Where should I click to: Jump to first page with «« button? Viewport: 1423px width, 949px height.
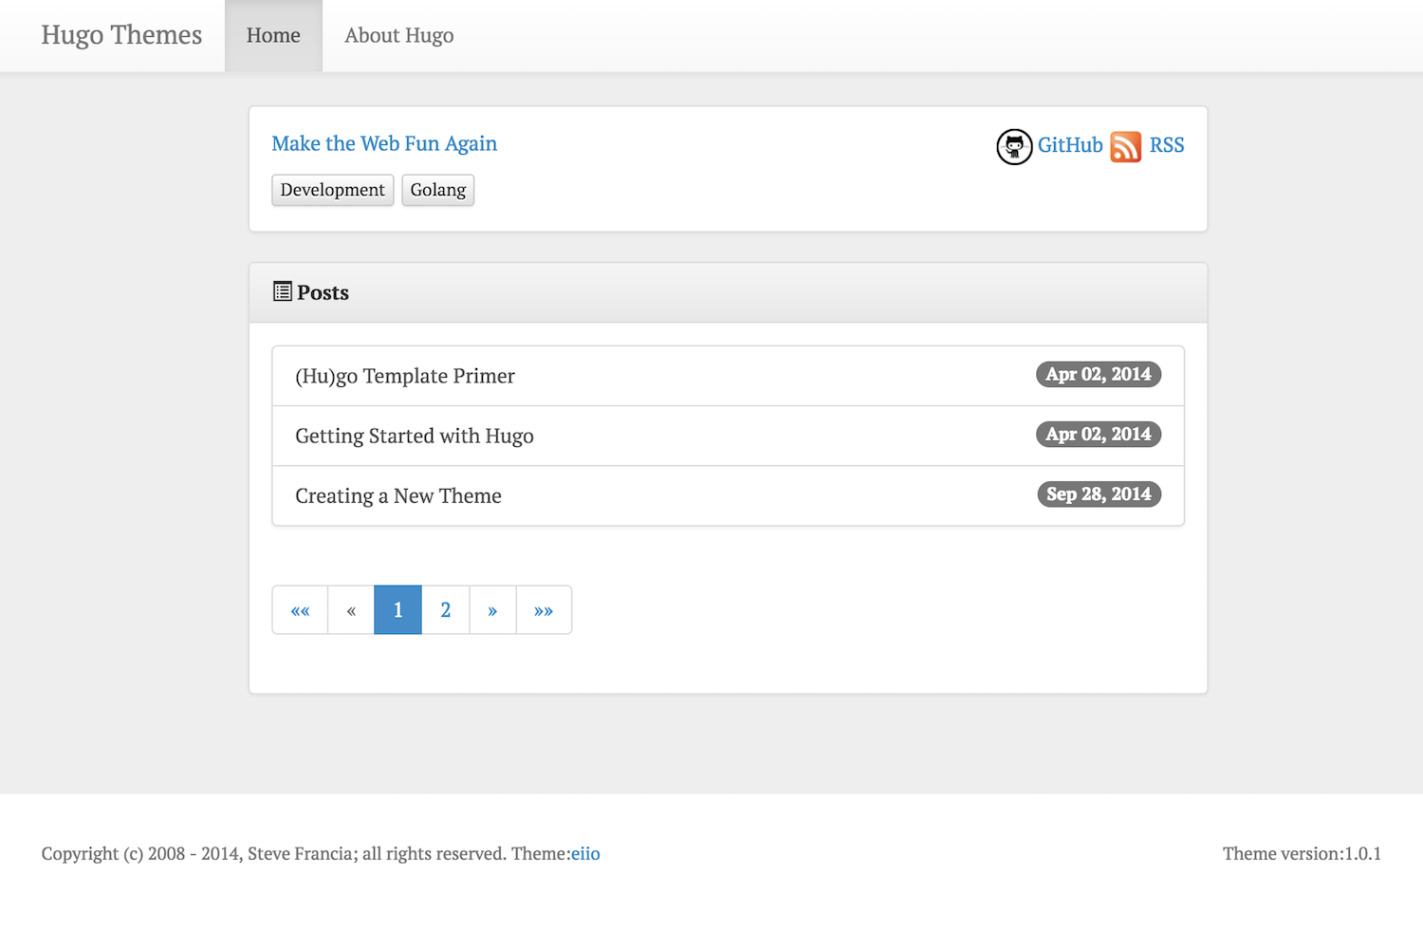(x=301, y=610)
